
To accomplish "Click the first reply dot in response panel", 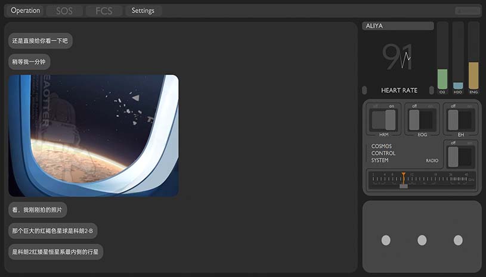I will pyautogui.click(x=386, y=240).
